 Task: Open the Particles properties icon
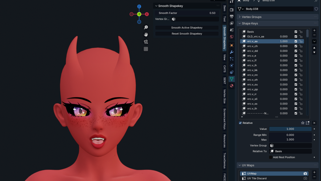point(232,59)
